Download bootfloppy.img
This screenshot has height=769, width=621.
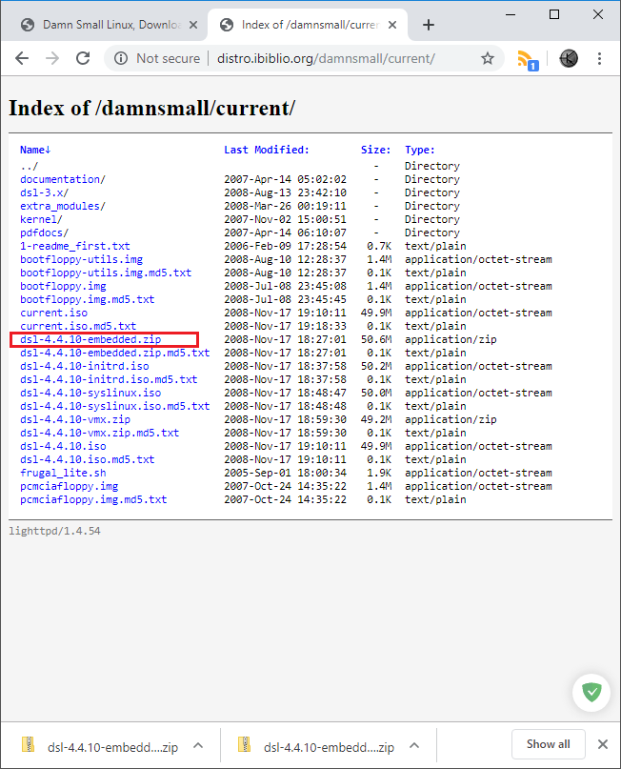point(63,286)
